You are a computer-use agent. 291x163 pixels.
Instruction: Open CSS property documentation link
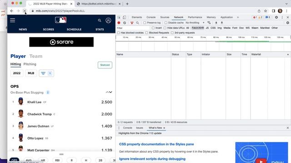click(x=156, y=144)
